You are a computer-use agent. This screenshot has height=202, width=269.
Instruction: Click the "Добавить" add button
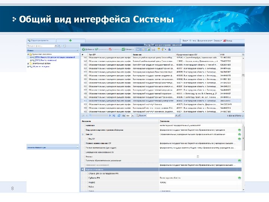(x=88, y=49)
